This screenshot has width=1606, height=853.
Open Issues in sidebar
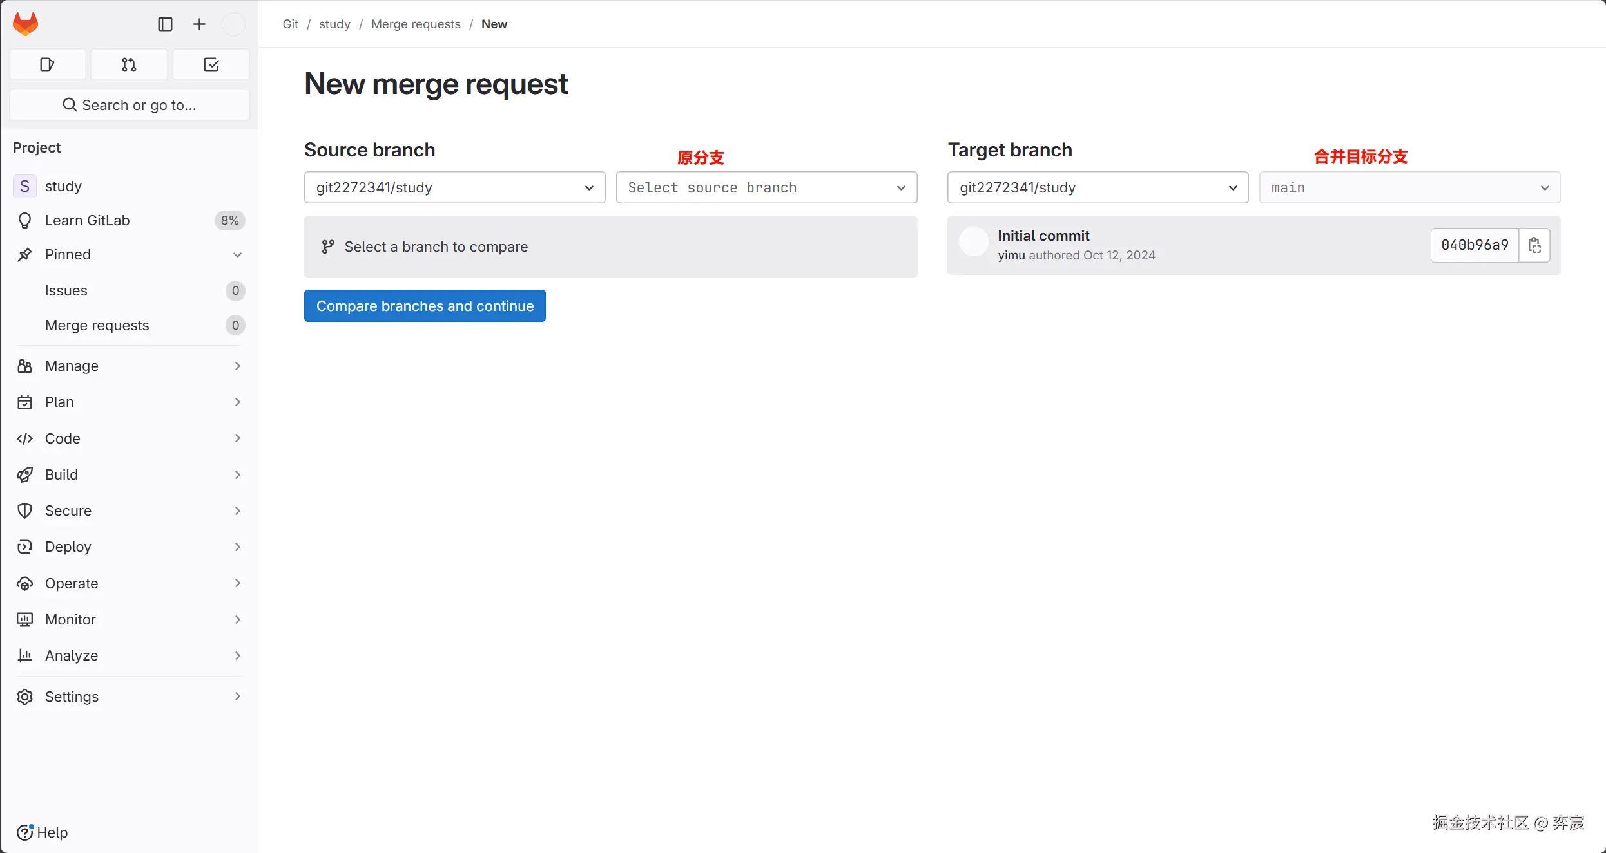[x=66, y=290]
